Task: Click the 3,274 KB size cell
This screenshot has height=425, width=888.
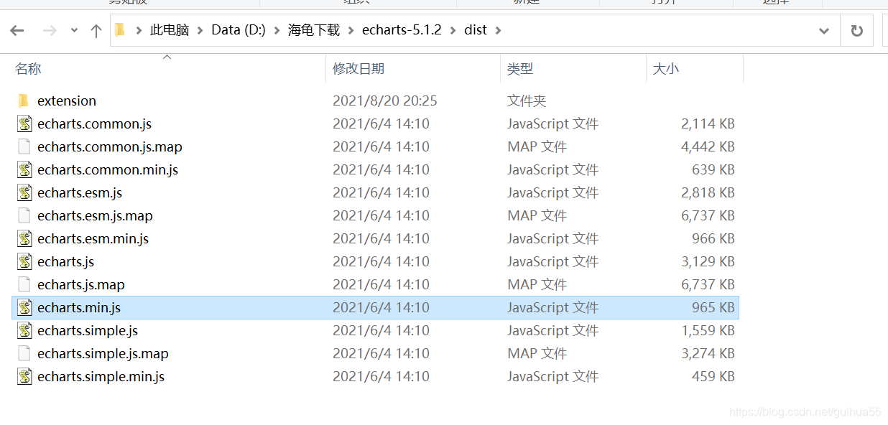Action: [708, 354]
